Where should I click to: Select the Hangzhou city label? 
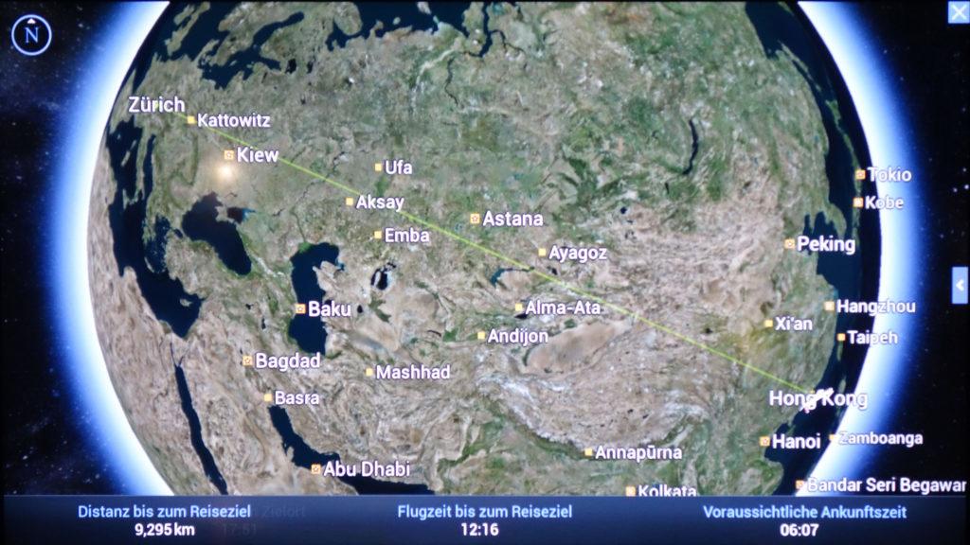tap(875, 306)
